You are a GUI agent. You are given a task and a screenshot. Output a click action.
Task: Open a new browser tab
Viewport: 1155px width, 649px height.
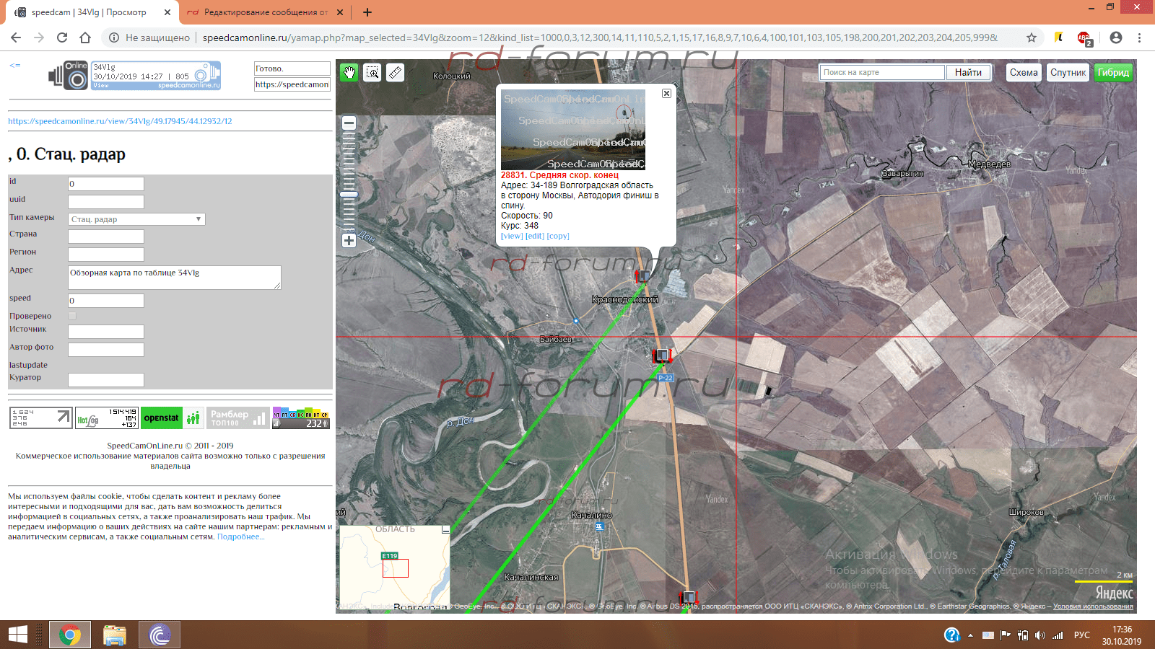click(367, 12)
